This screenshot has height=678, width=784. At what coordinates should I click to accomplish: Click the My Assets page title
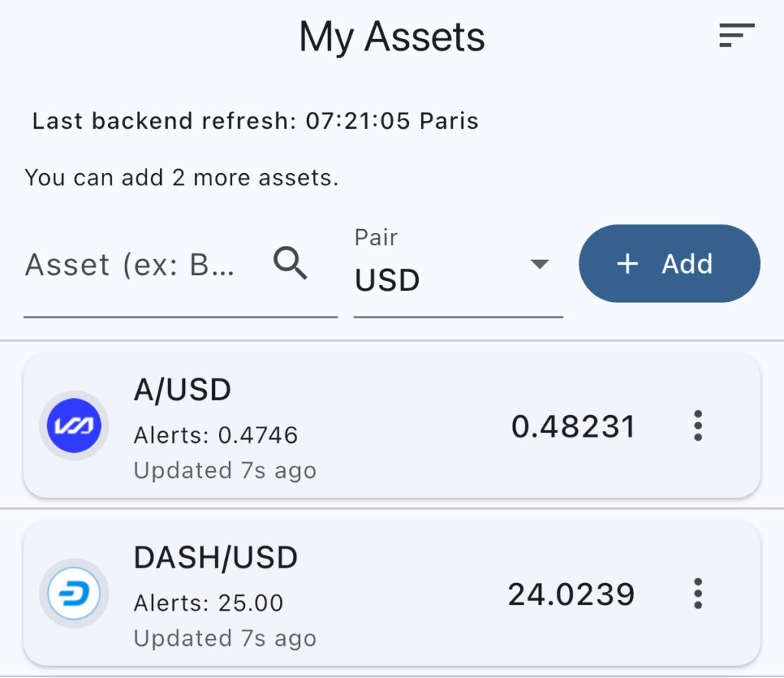coord(391,37)
